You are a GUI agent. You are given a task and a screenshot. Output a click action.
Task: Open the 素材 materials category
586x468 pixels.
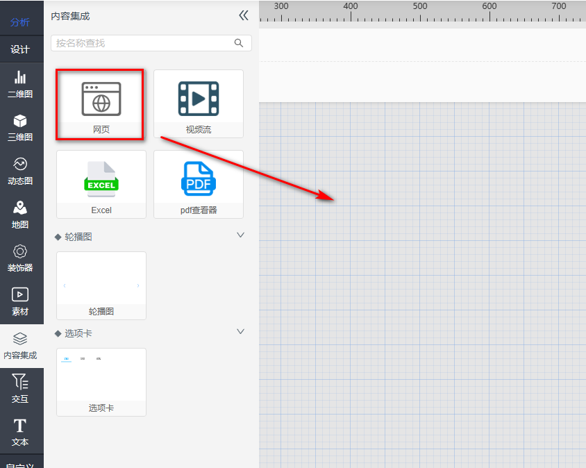(x=20, y=302)
